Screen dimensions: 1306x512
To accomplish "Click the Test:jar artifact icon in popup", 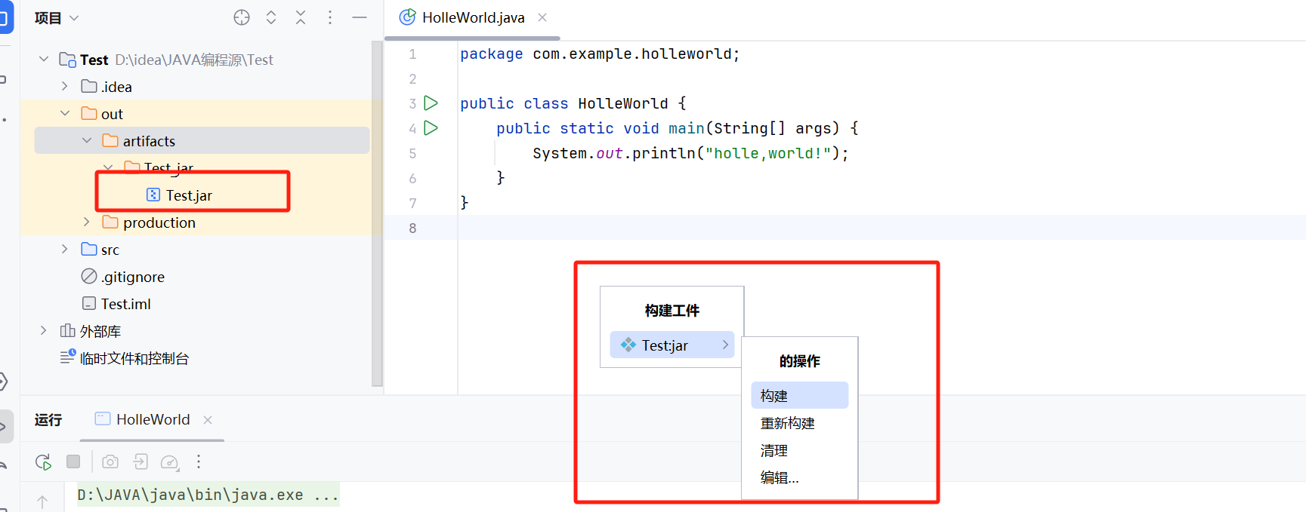I will (628, 345).
